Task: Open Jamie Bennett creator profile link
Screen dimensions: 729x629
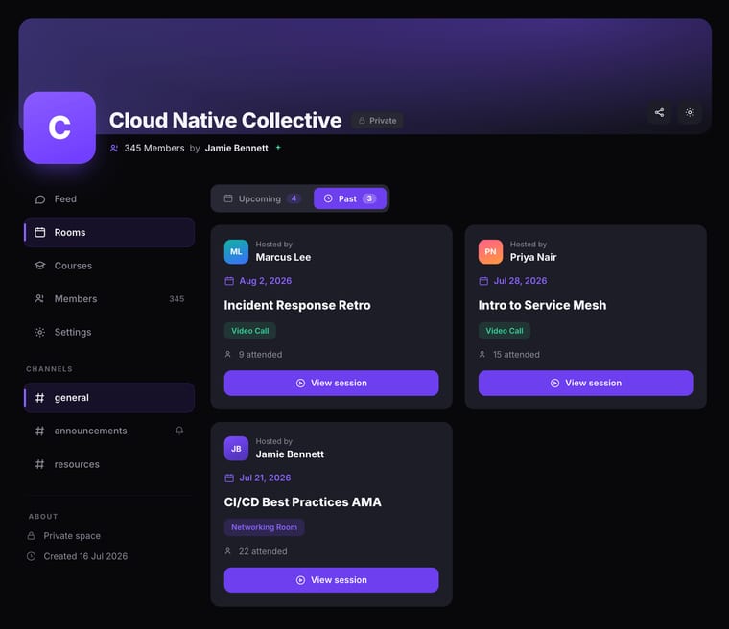Action: [236, 148]
